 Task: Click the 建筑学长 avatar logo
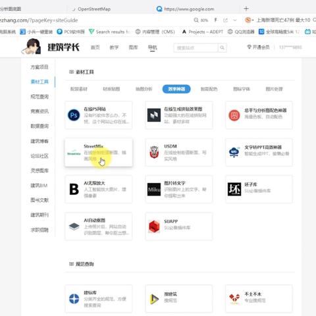pos(32,46)
